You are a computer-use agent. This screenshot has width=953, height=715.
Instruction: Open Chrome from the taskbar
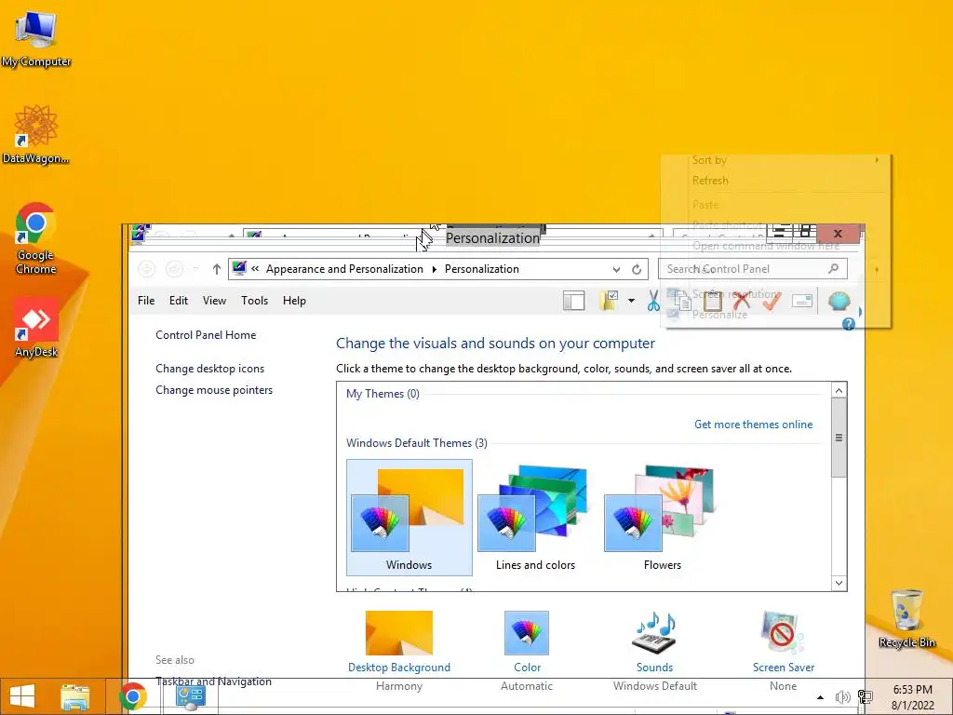[x=133, y=696]
